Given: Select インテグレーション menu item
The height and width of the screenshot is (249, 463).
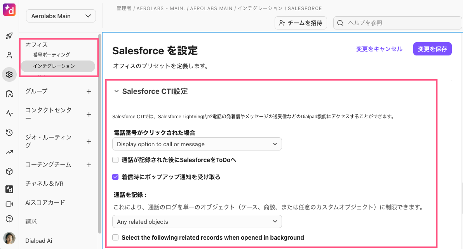Looking at the screenshot, I should (58, 66).
